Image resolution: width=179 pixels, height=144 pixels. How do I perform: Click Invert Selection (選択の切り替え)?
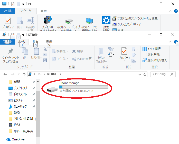click(155, 60)
